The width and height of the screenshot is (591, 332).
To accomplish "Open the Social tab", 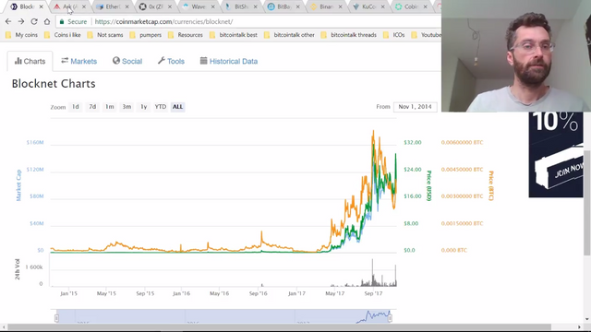I will tap(127, 61).
